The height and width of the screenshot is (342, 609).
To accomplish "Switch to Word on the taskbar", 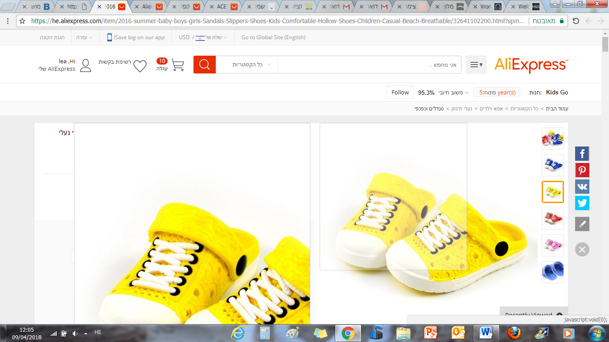I will coord(486,333).
